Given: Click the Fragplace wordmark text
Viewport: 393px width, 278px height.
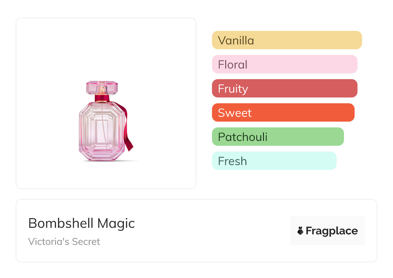Looking at the screenshot, I should click(332, 231).
